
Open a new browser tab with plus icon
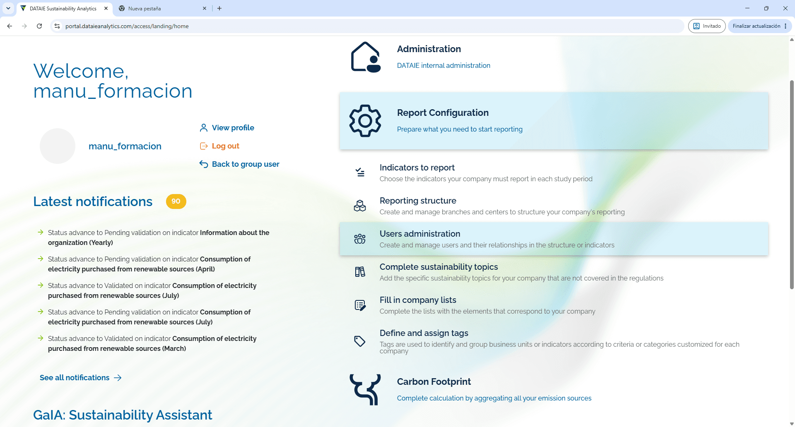click(x=219, y=8)
